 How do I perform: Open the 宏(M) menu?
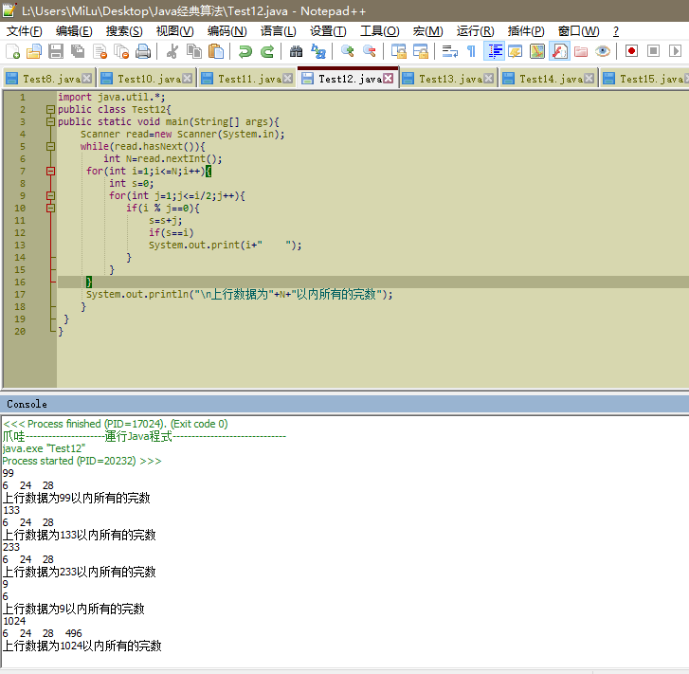click(x=427, y=31)
